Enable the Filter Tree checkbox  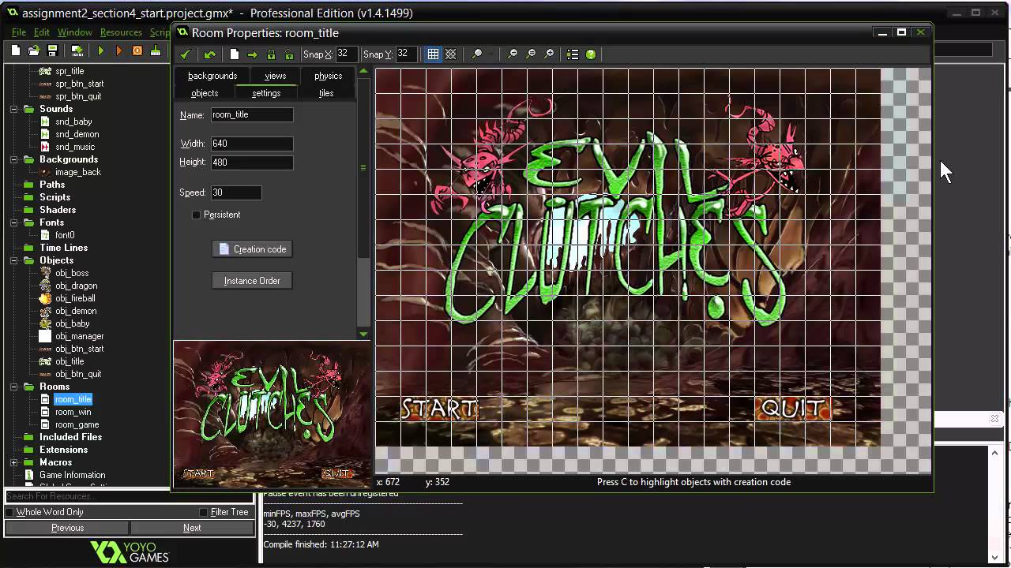[204, 512]
